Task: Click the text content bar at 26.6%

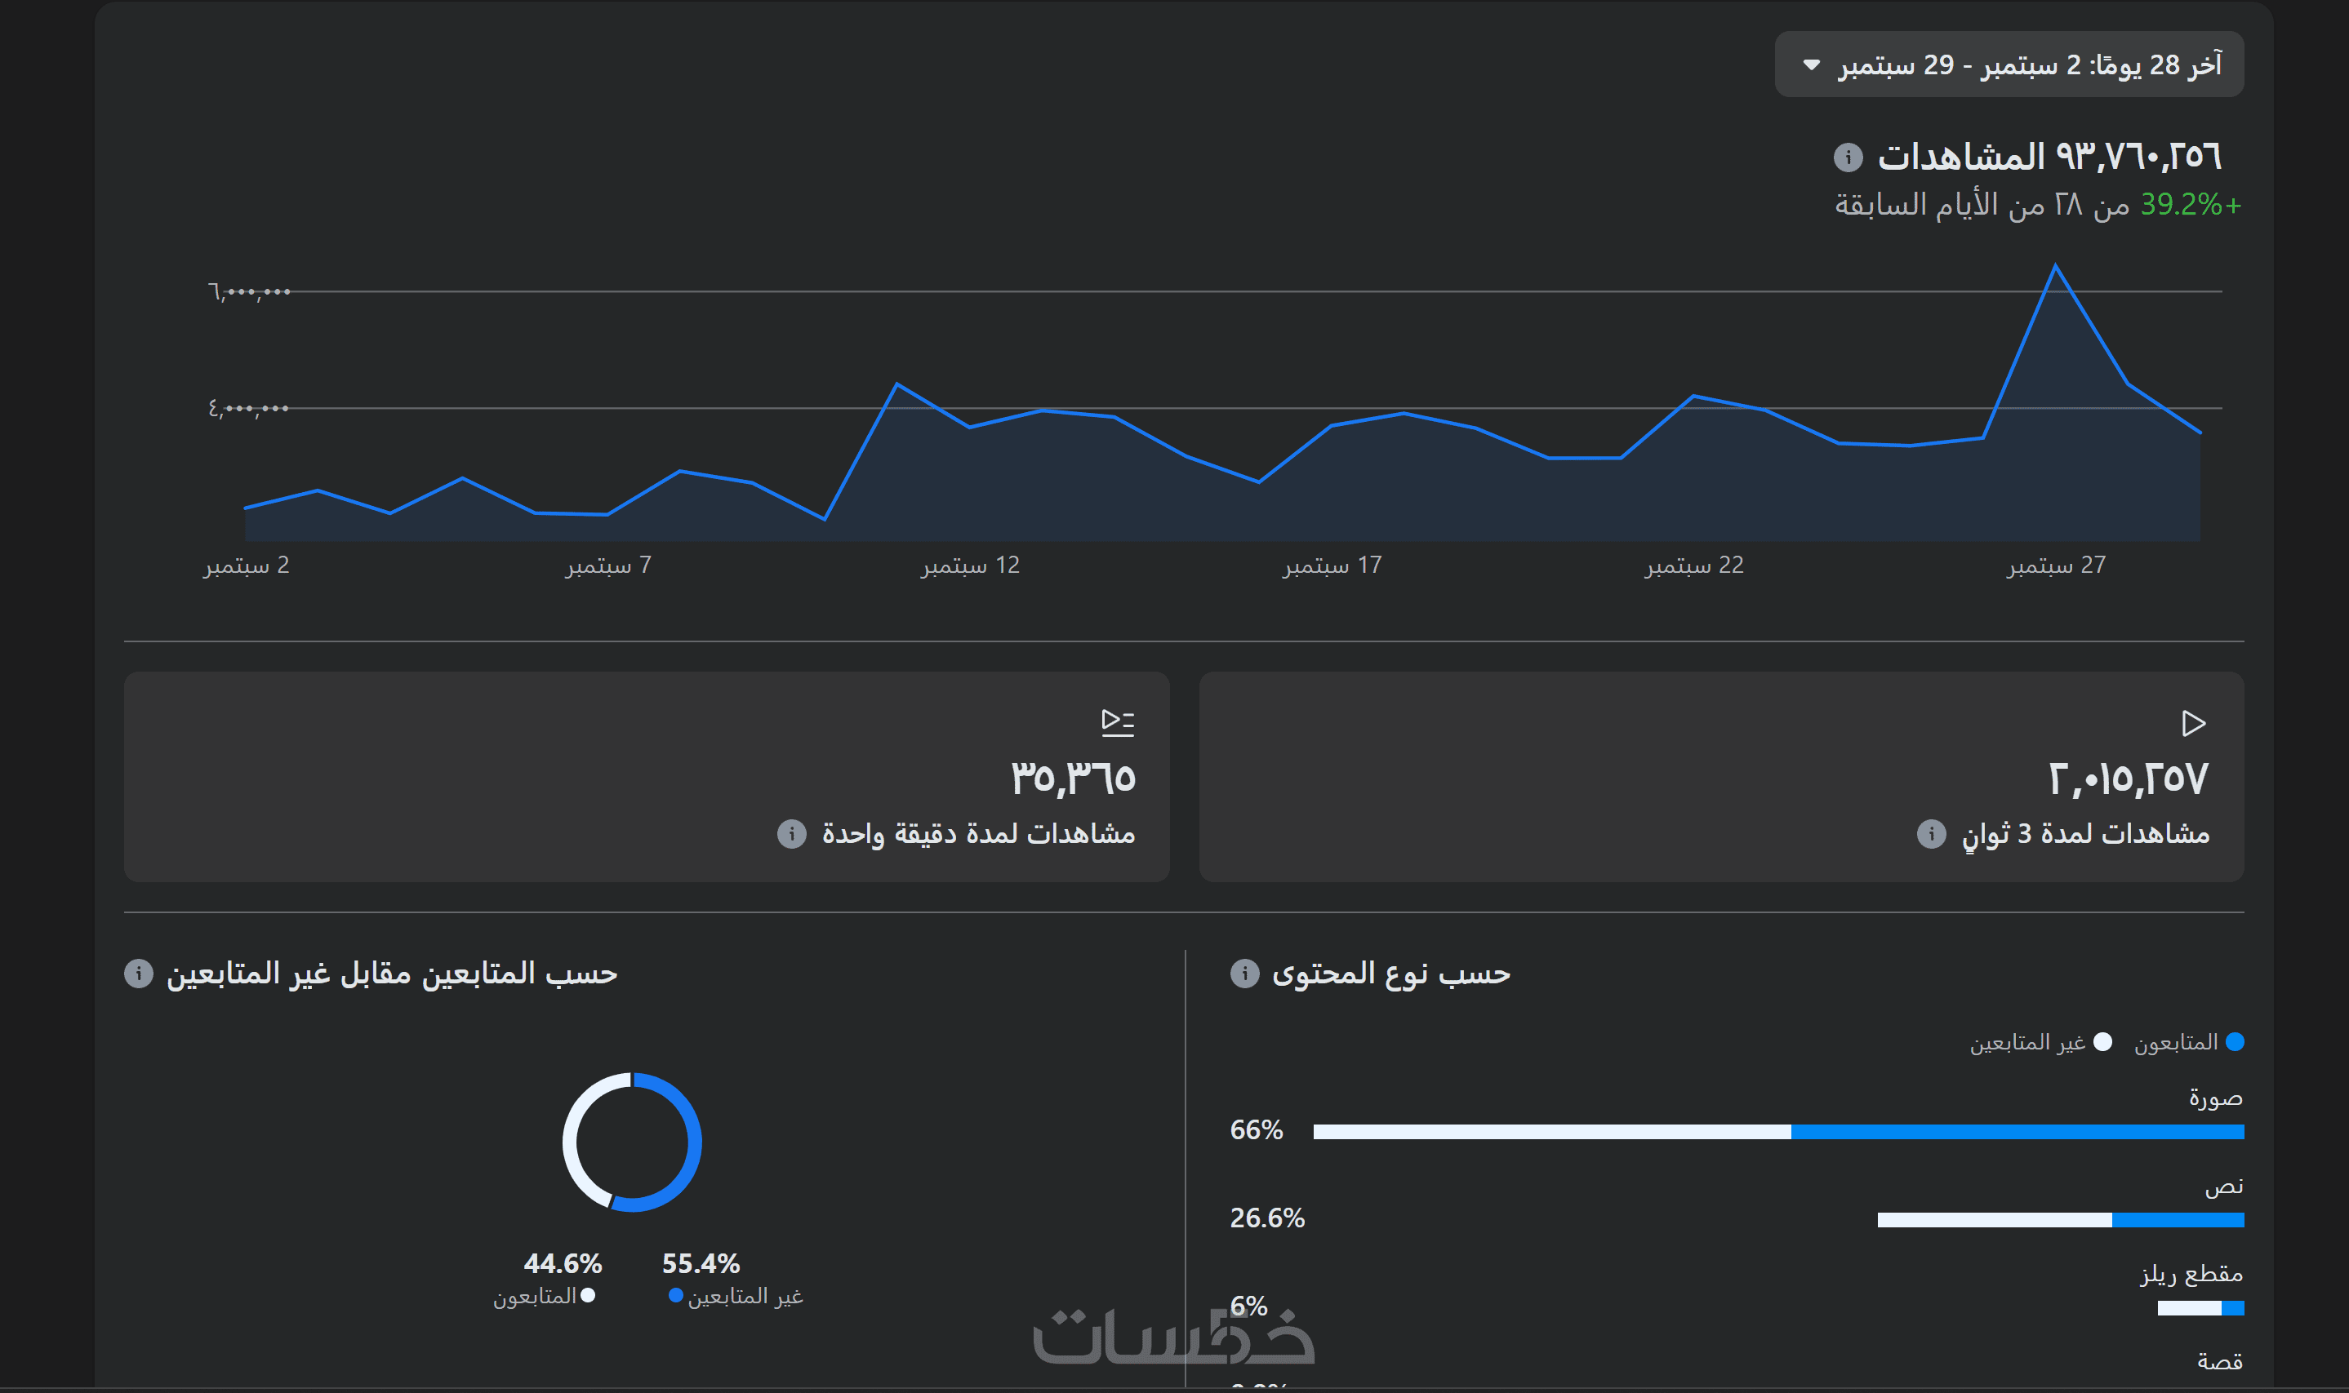Action: point(2060,1219)
